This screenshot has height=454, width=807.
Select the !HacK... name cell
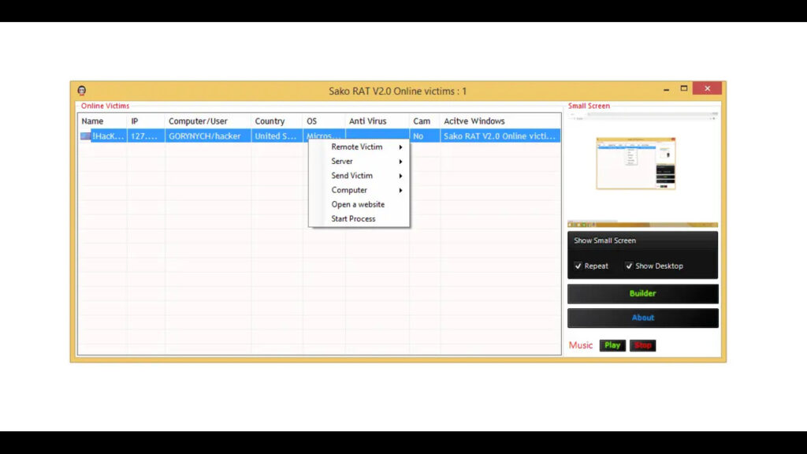(108, 136)
